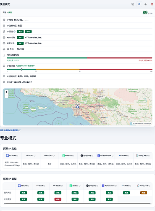Click the red badge under IPData in 公司类型 row
The height and width of the screenshot is (211, 155).
(58, 199)
